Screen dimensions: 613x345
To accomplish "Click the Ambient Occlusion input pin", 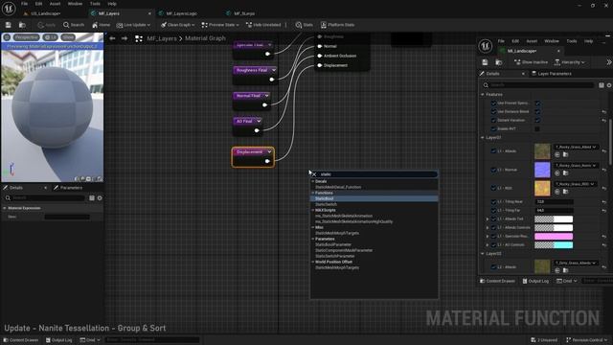I will (320, 56).
